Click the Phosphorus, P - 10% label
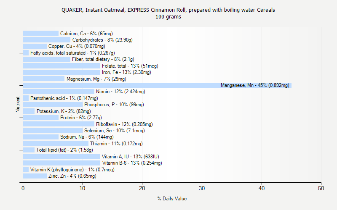The width and height of the screenshot is (337, 210). click(114, 105)
